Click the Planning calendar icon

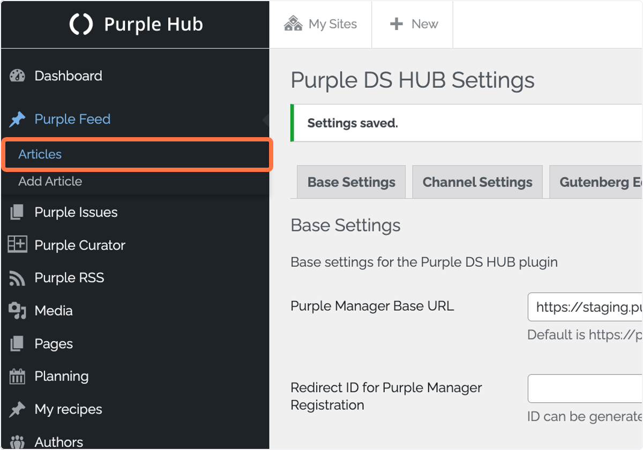17,377
